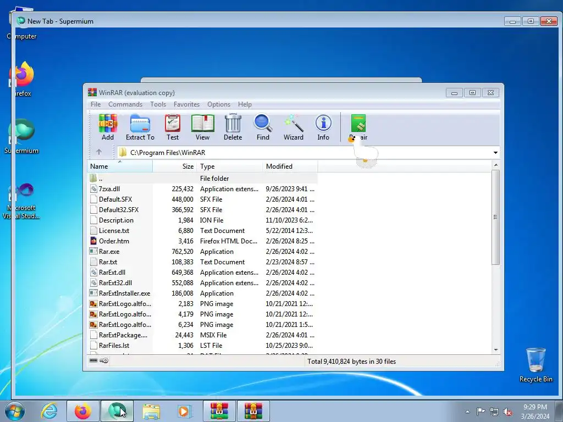Select Rar.txt file row

tap(202, 262)
